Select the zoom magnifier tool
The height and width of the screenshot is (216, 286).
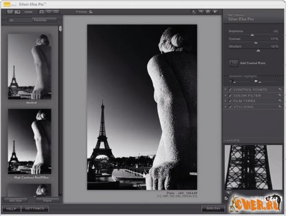pos(201,12)
